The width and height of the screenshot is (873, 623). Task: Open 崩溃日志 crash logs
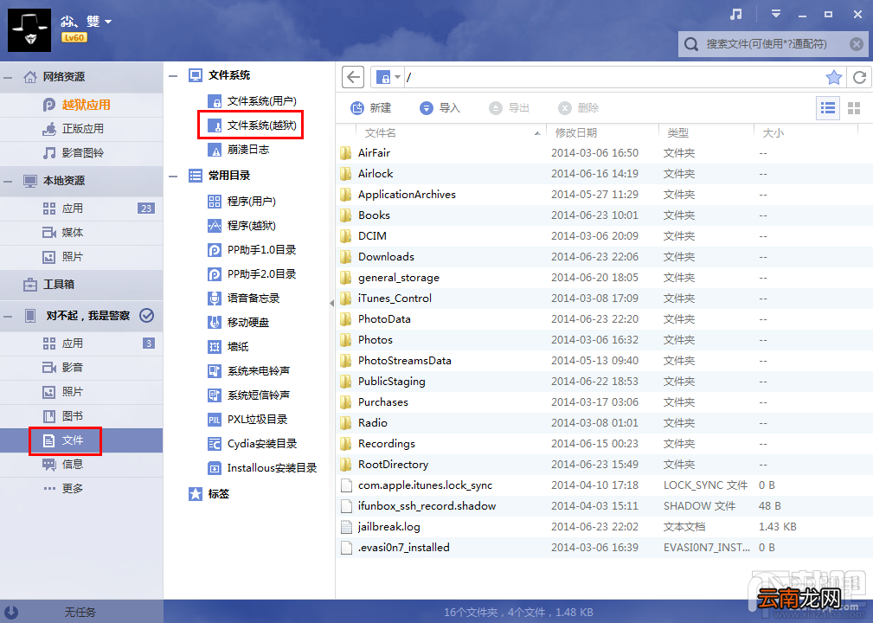[x=238, y=149]
